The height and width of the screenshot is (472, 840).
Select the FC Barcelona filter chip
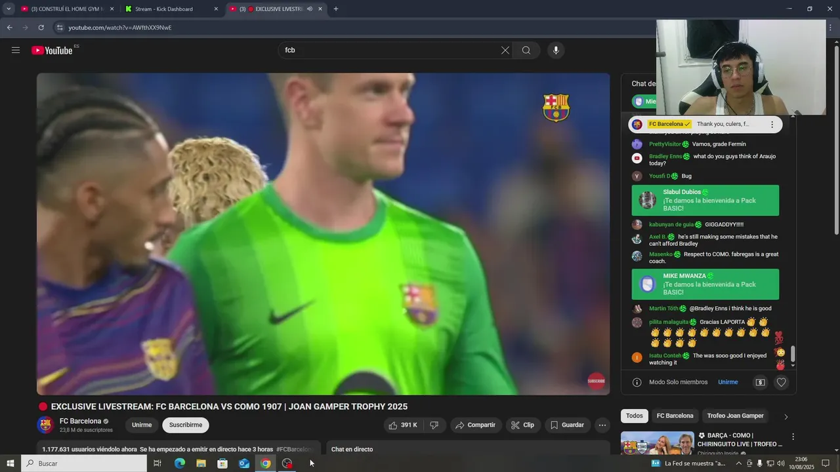pos(675,416)
